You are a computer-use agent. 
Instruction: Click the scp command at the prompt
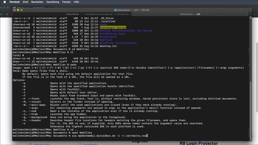(x=80, y=136)
